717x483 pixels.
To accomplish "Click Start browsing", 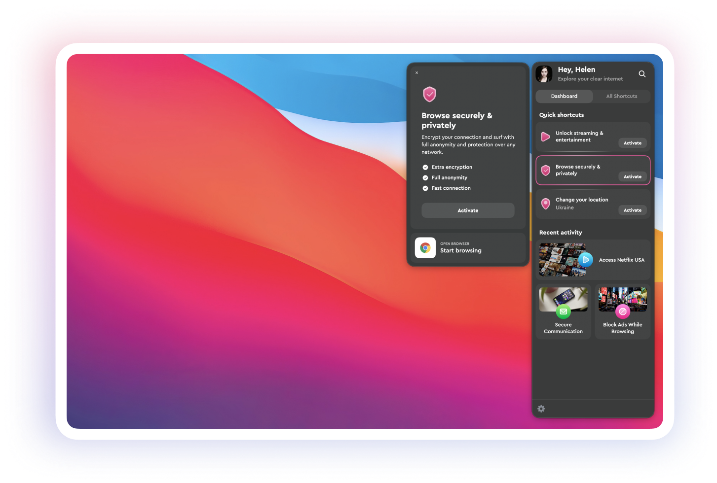I will tap(468, 248).
